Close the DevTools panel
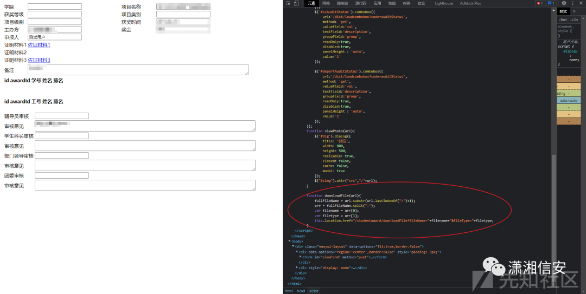The width and height of the screenshot is (586, 294). [581, 3]
